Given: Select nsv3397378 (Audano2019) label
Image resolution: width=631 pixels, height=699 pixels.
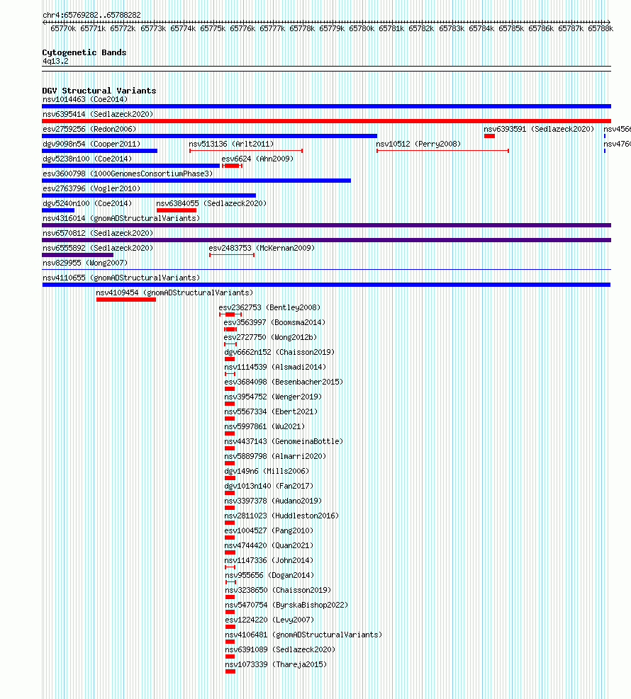Looking at the screenshot, I should coord(273,501).
